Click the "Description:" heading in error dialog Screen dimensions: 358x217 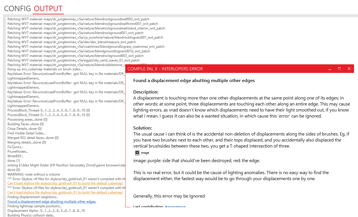coord(146,92)
